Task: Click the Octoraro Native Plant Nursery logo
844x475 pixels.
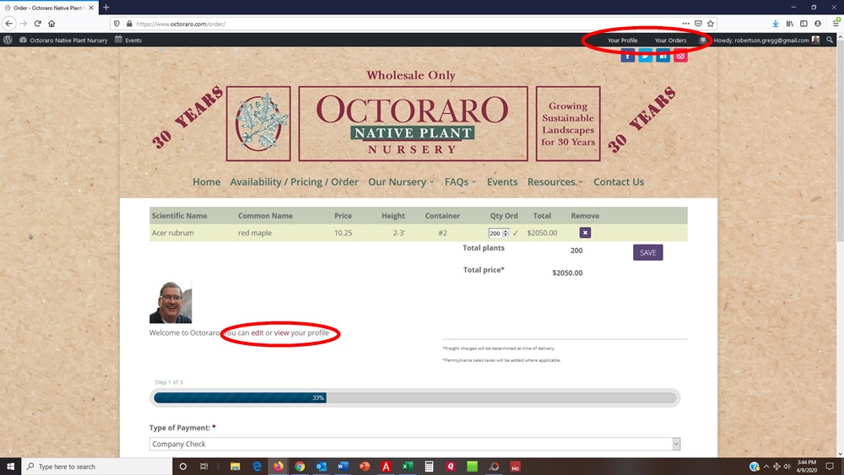Action: tap(413, 124)
